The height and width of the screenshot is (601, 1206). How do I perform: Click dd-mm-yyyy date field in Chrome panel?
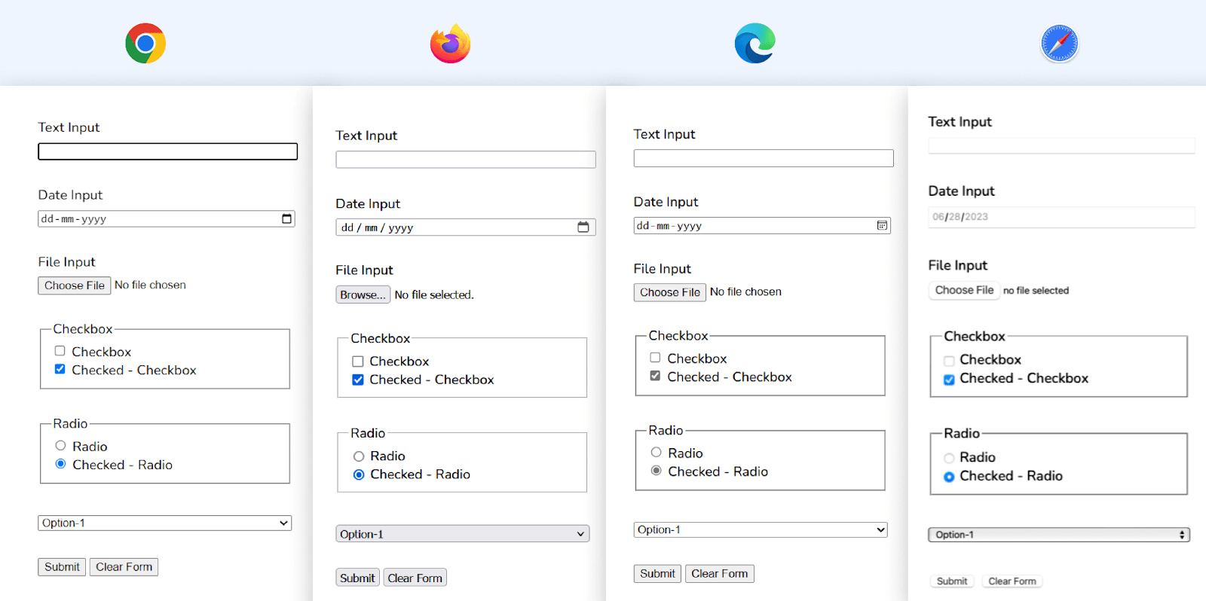point(167,219)
